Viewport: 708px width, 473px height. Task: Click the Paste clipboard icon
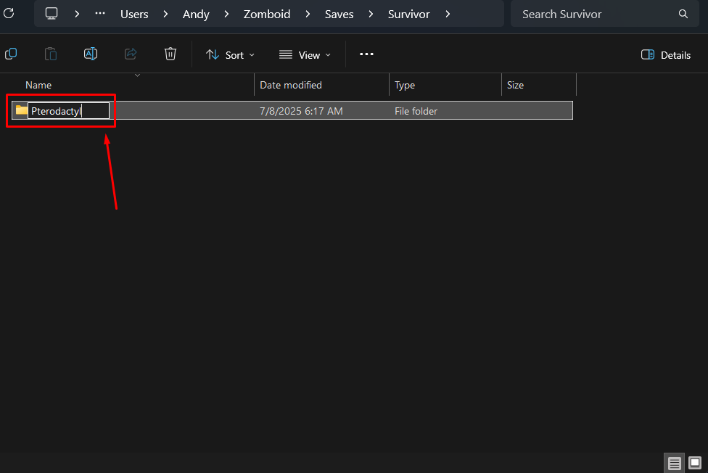[x=51, y=54]
